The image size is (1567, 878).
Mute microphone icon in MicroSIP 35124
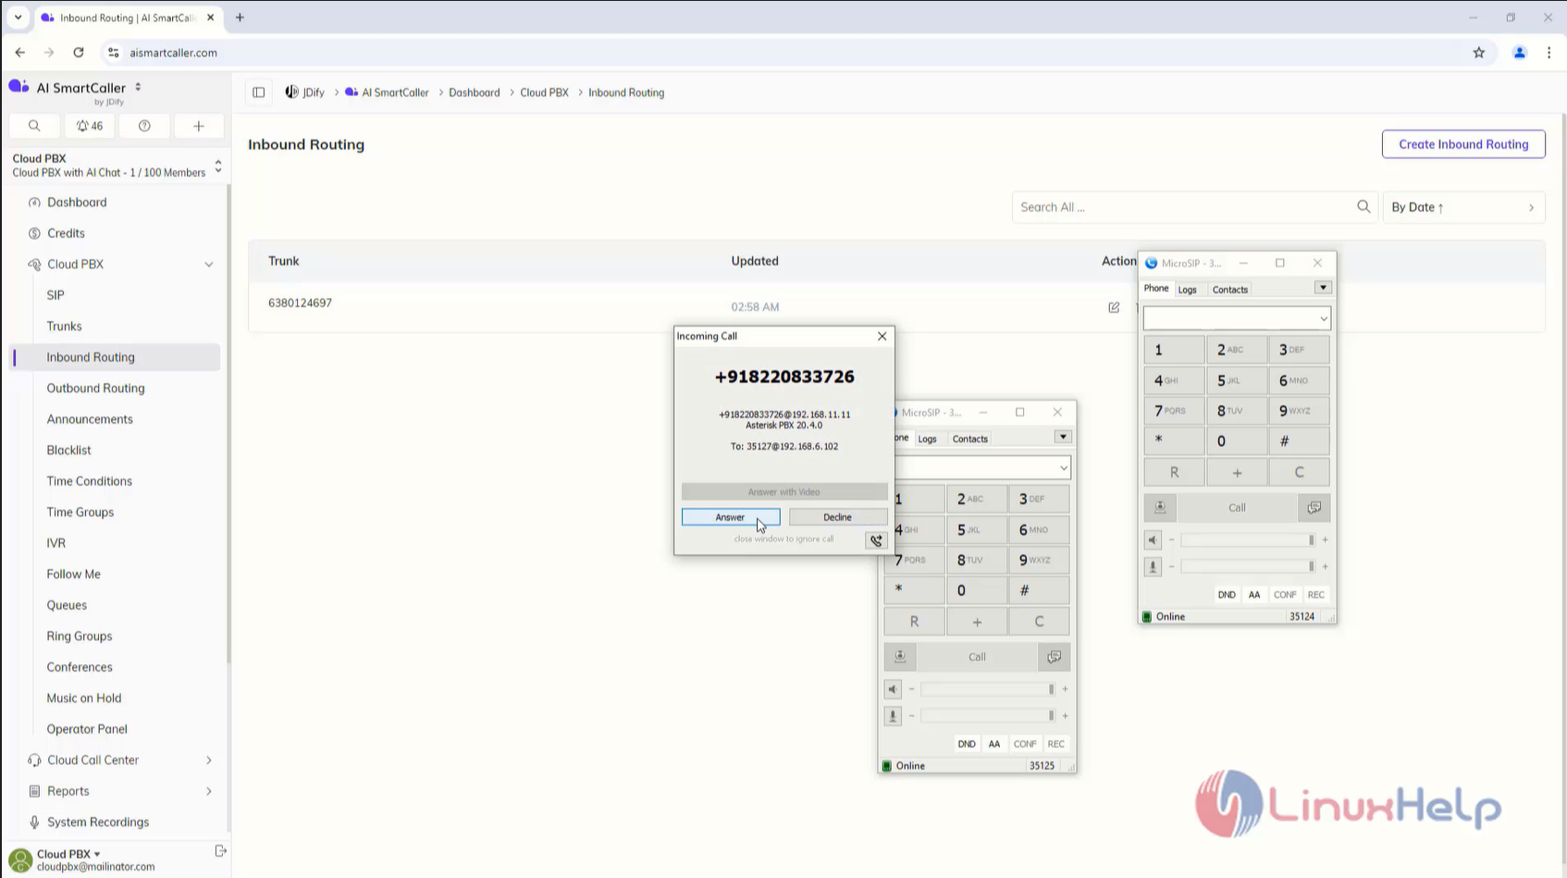[1153, 567]
